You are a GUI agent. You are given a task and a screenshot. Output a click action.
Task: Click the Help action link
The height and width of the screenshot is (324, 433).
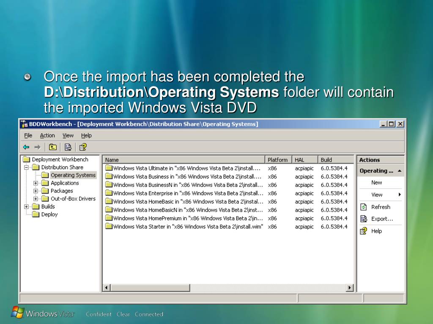(x=376, y=231)
